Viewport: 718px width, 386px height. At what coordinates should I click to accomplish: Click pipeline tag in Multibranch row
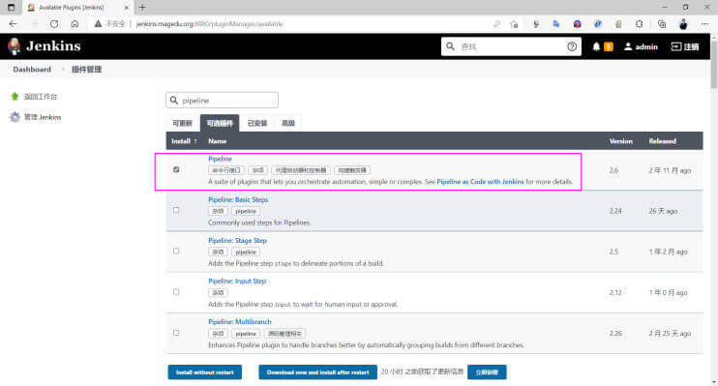tap(246, 334)
